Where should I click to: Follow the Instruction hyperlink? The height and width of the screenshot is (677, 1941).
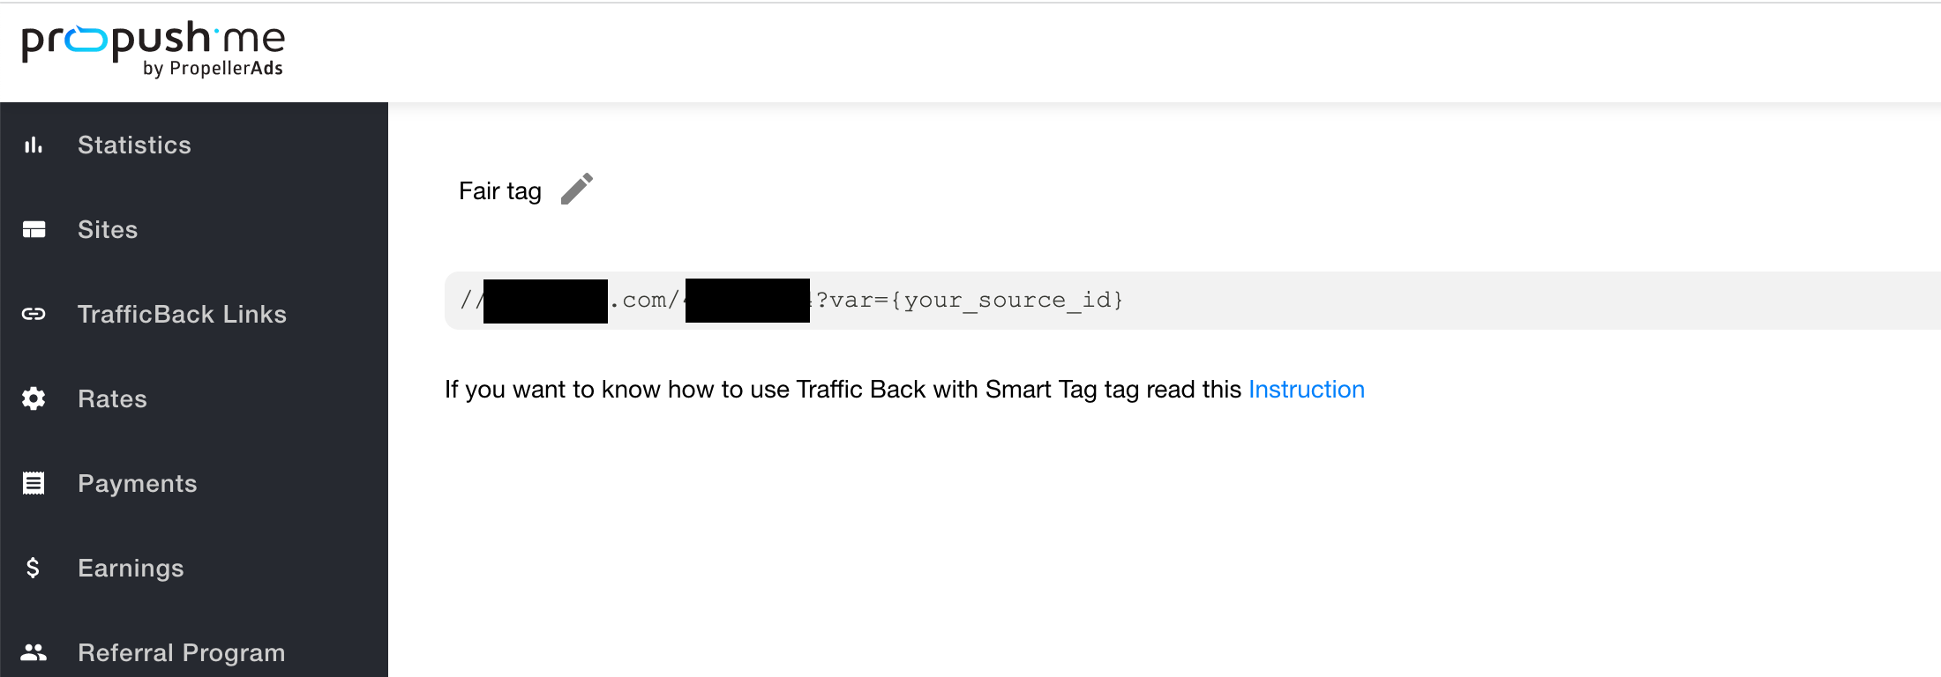(x=1307, y=390)
